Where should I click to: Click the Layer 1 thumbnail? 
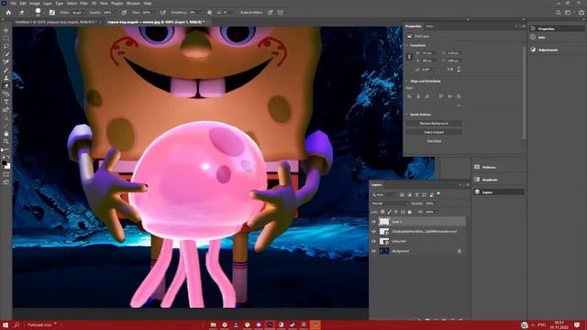(384, 222)
